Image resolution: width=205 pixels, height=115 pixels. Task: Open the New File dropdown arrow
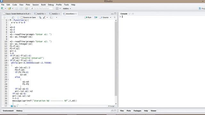coord(5,9)
